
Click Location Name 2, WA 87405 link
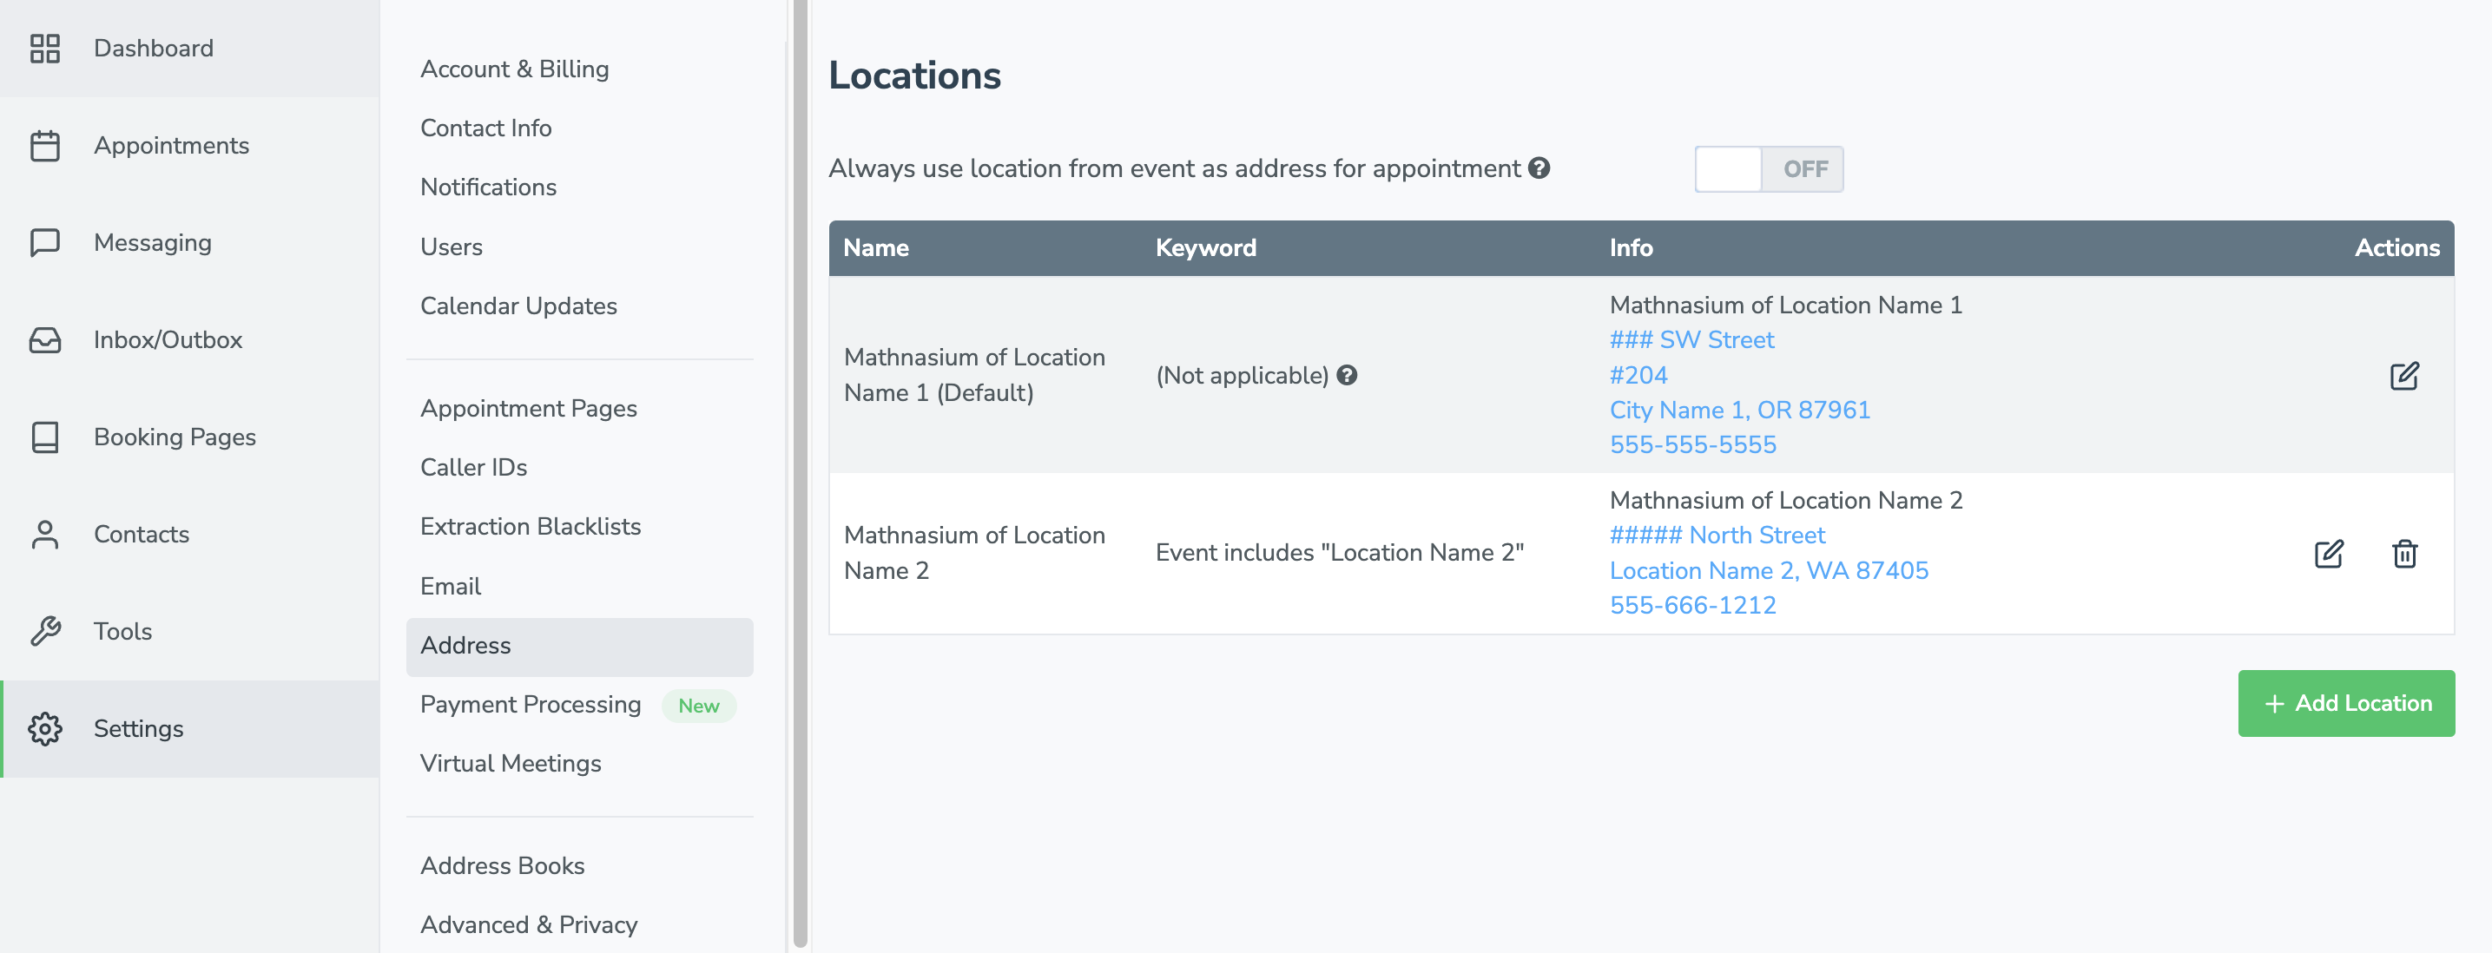pyautogui.click(x=1769, y=570)
